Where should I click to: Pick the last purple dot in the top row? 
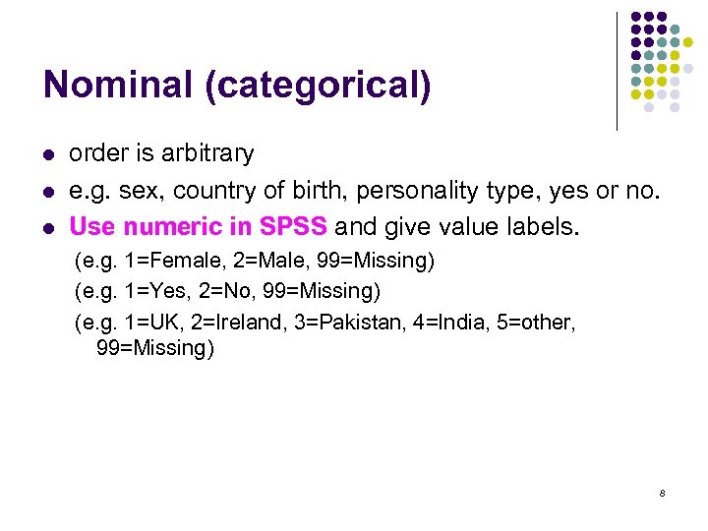[662, 17]
